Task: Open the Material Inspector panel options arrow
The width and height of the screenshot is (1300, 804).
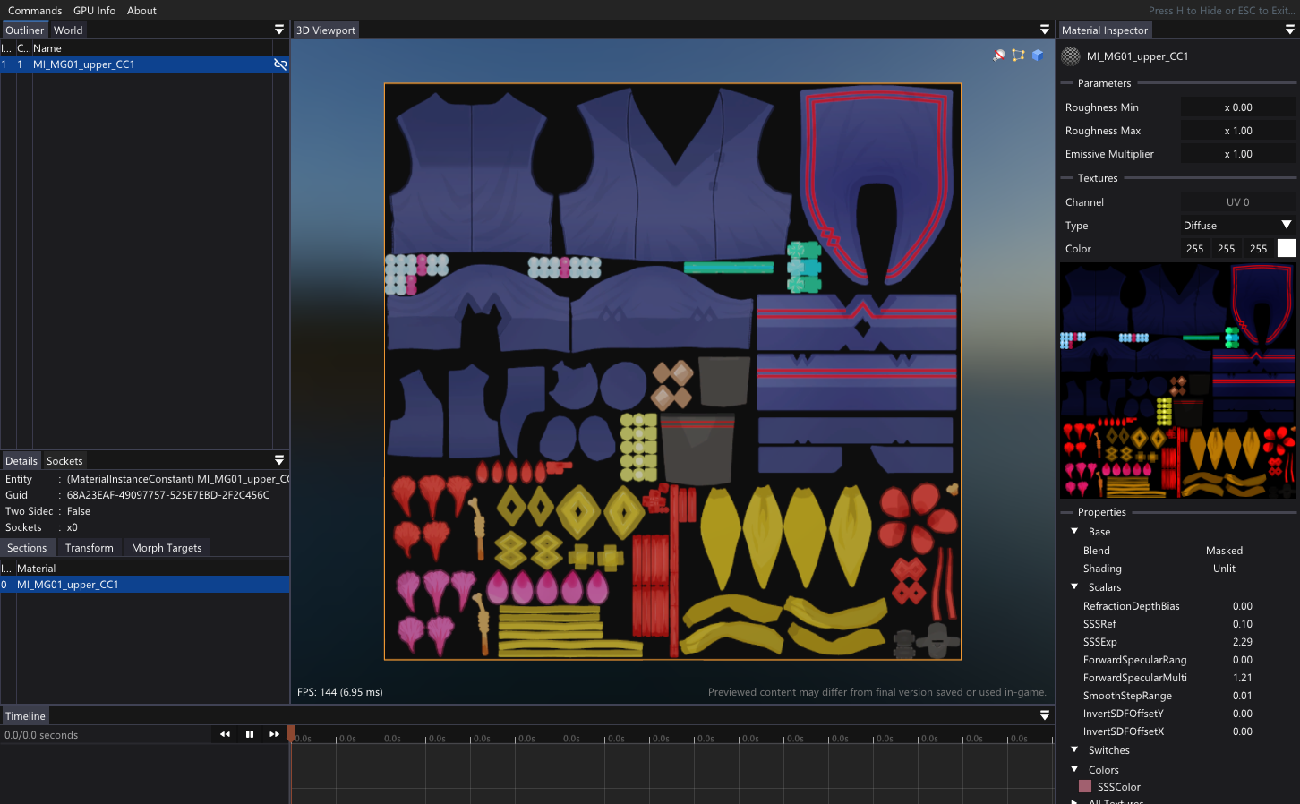Action: [1290, 30]
